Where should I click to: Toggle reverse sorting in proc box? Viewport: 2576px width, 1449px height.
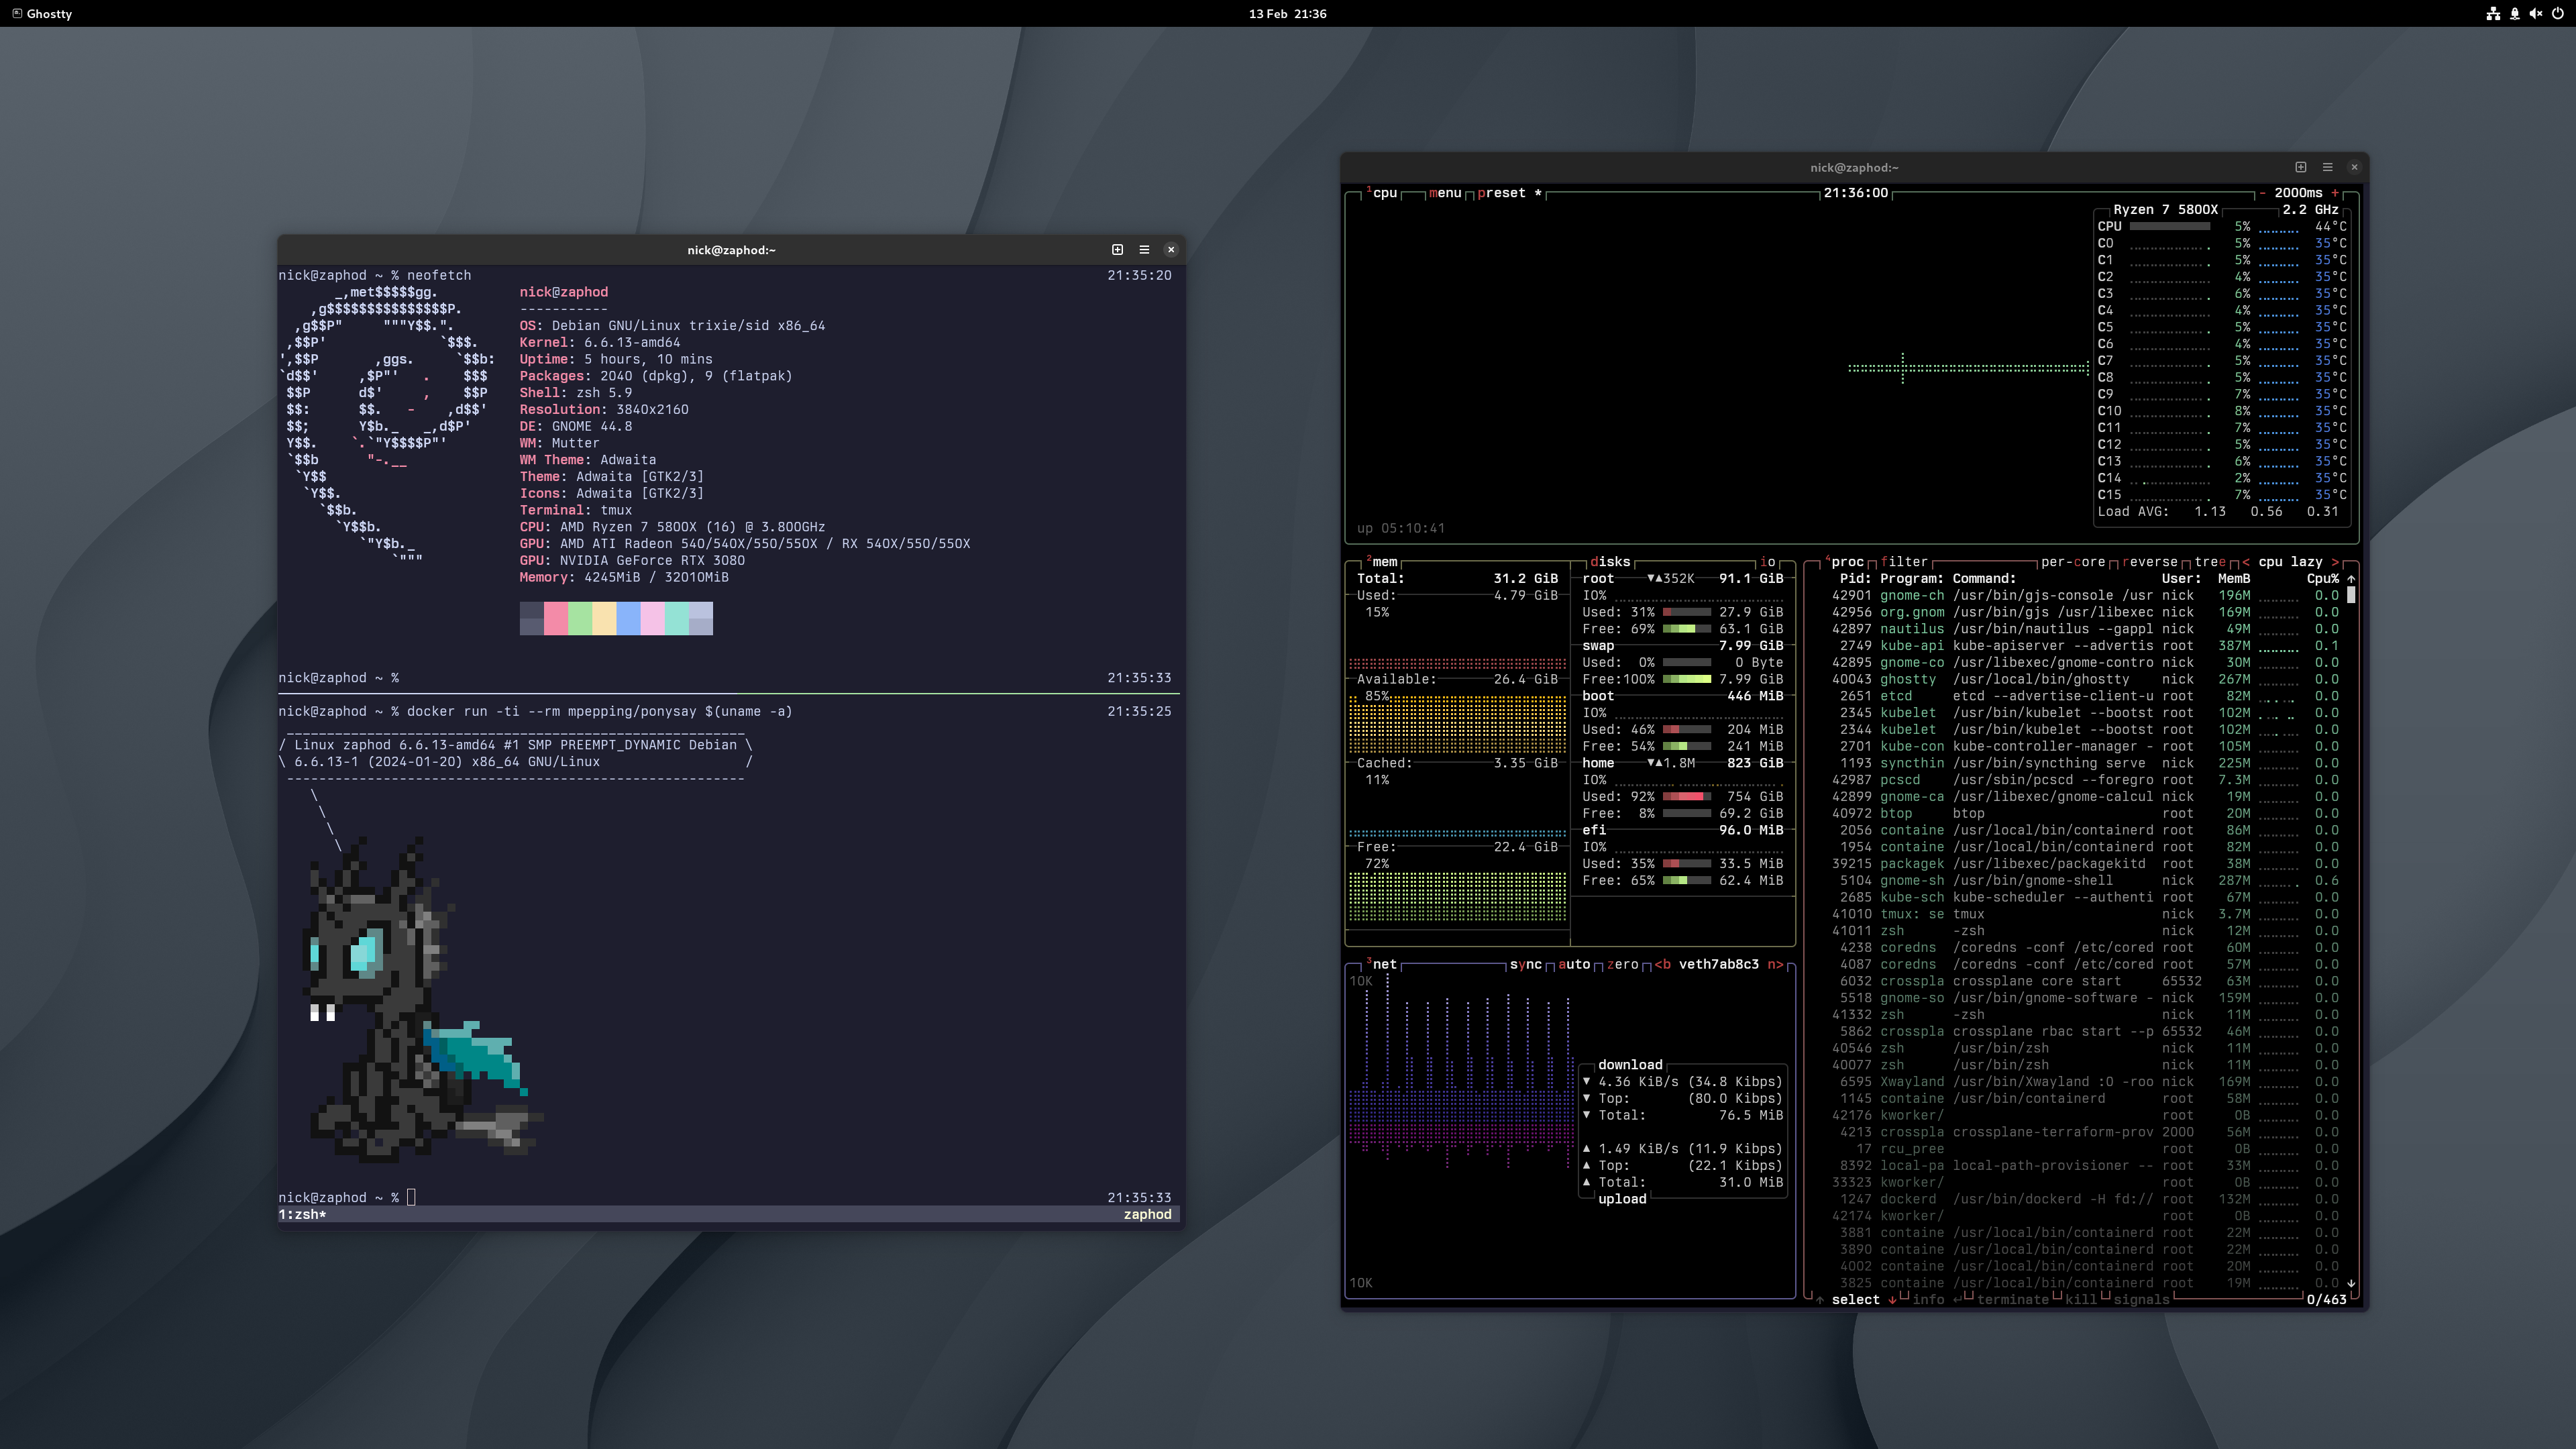tap(2150, 562)
